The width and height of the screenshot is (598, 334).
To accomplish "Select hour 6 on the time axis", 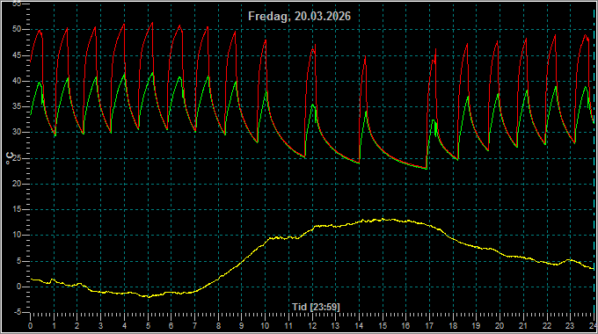I will click(x=171, y=326).
